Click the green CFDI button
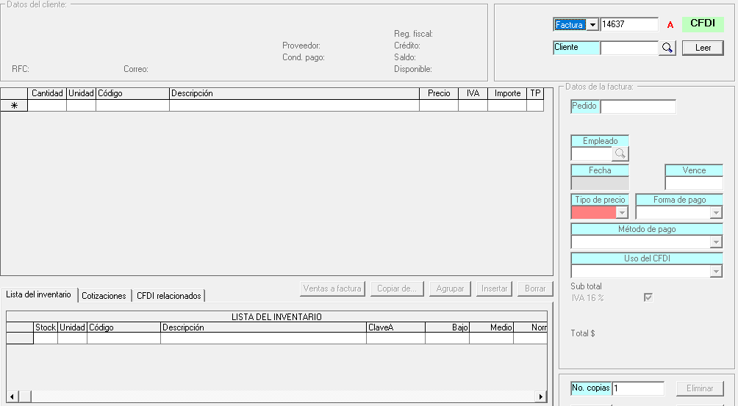 [702, 23]
